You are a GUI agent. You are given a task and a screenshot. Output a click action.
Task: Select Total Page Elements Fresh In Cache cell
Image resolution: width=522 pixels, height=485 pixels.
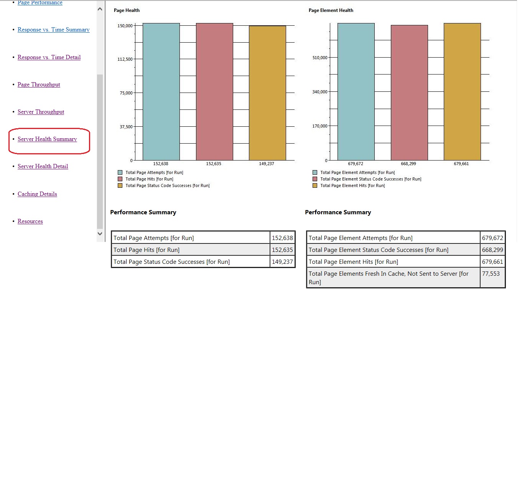(393, 278)
